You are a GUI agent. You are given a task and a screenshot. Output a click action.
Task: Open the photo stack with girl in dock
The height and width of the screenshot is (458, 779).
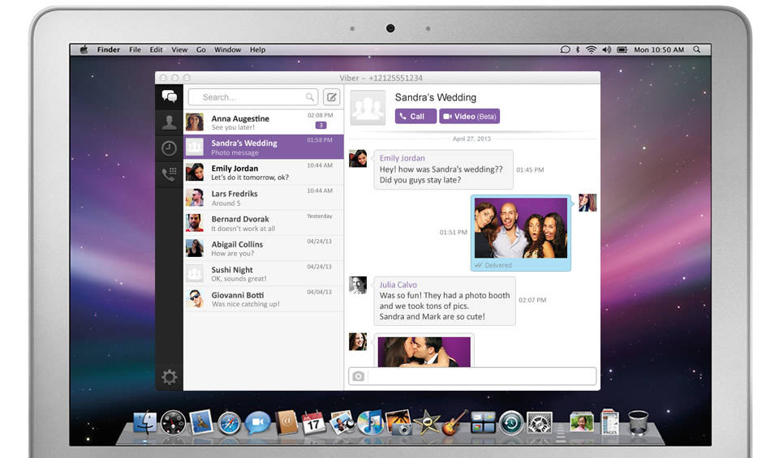point(581,422)
